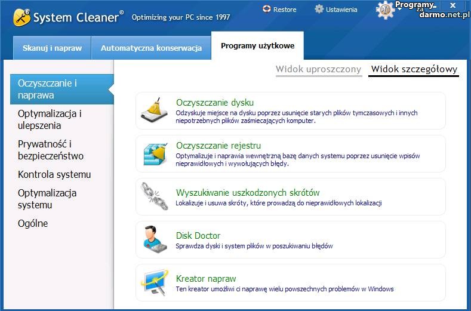Click the Kreator napraw monitor icon
471x311 pixels.
(x=154, y=282)
